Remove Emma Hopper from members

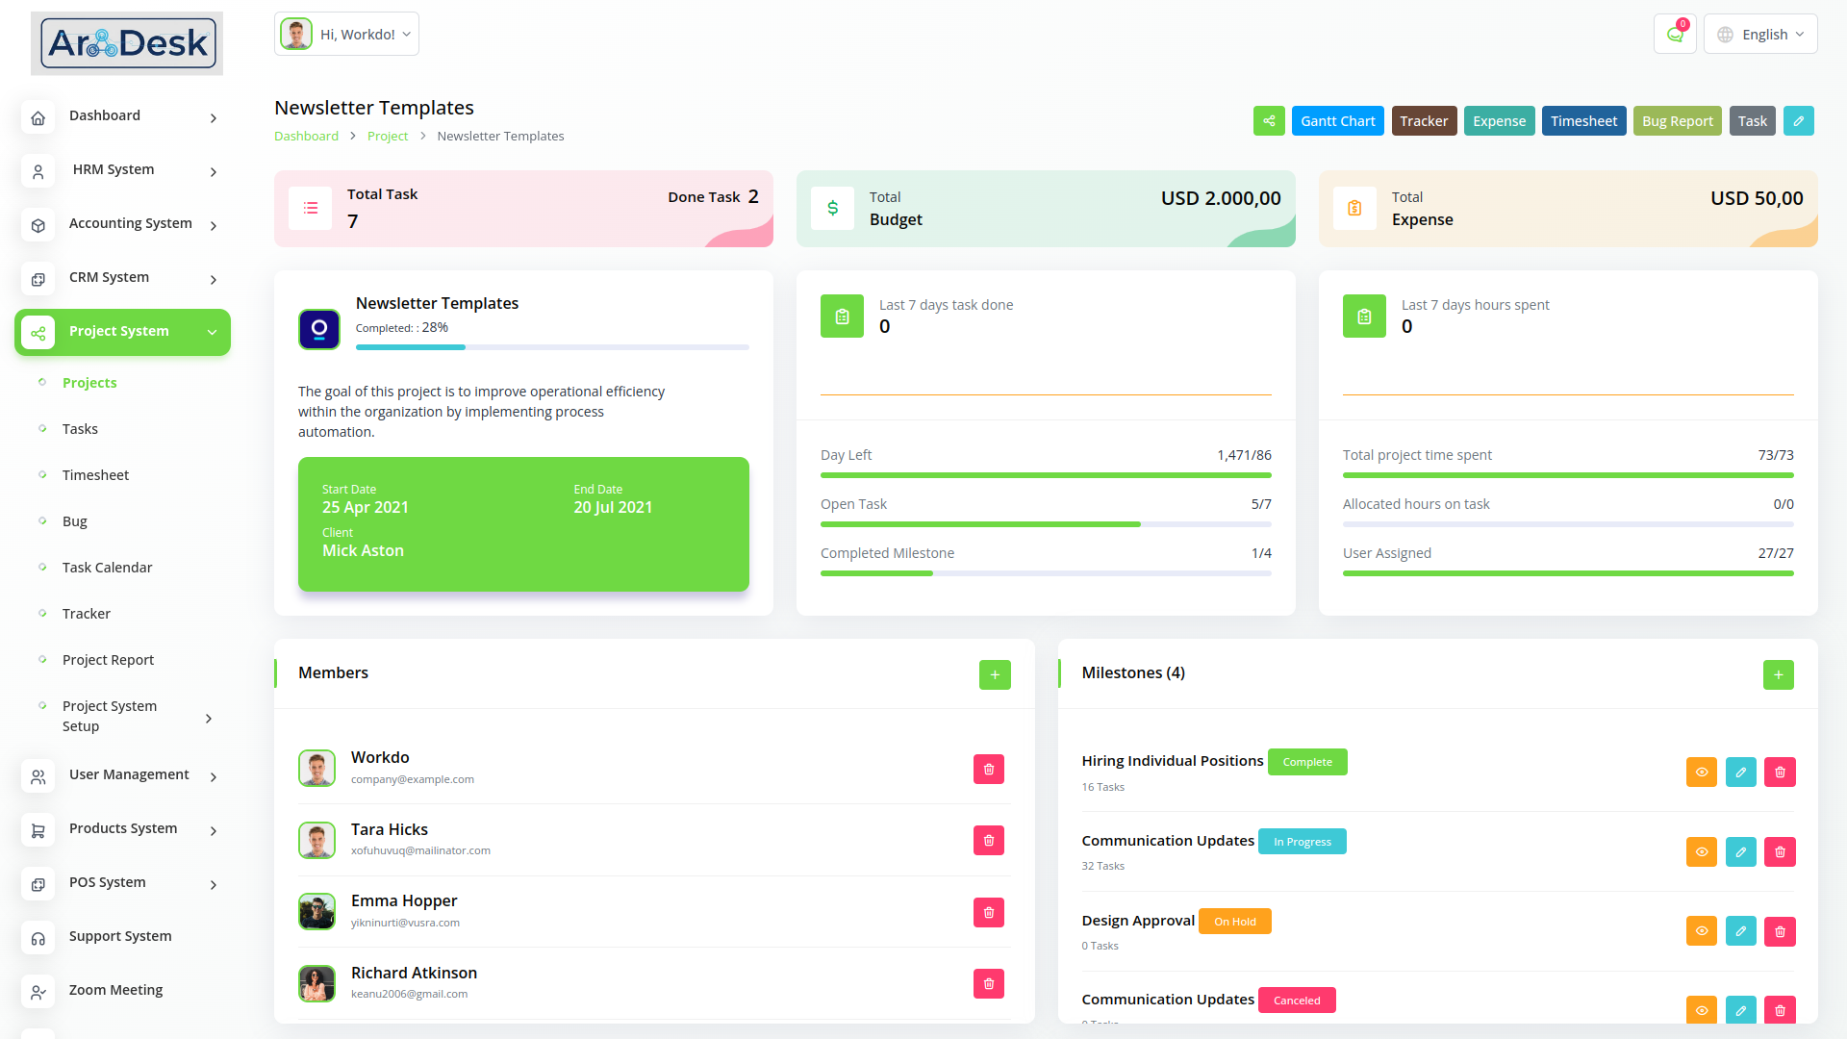point(988,913)
